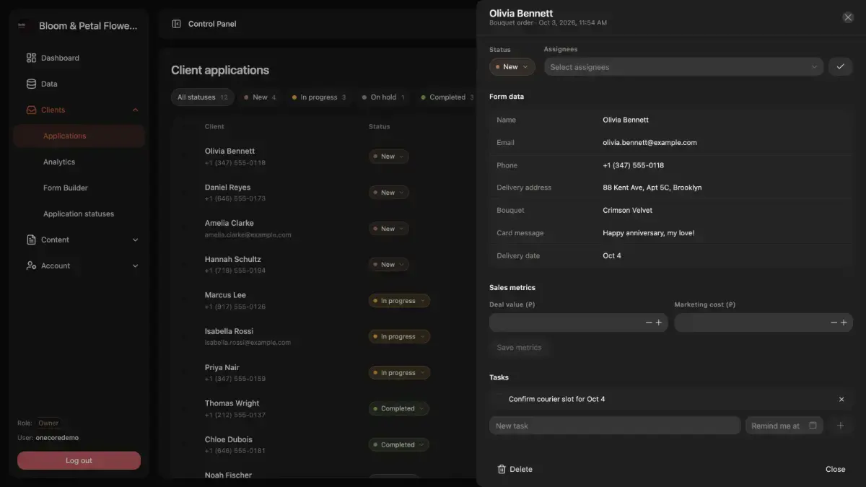
Task: Open Isabella Rossi status dropdown
Action: [x=399, y=337]
